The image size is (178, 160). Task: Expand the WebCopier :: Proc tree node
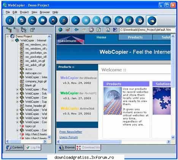tap(17, 90)
